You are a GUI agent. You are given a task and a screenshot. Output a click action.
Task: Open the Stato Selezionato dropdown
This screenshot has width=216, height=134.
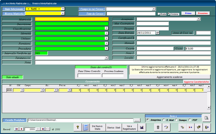pos(63,9)
